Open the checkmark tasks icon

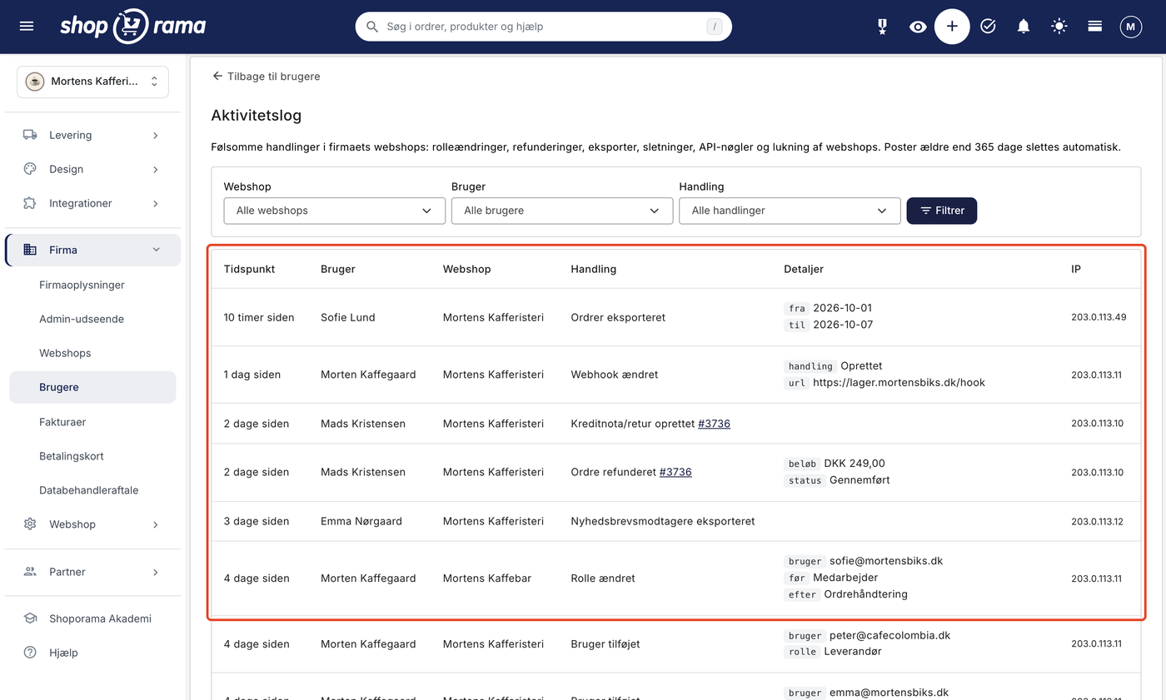(988, 27)
